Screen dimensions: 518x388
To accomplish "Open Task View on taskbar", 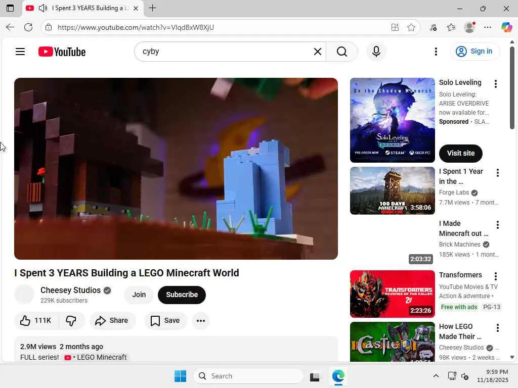I will 315,376.
